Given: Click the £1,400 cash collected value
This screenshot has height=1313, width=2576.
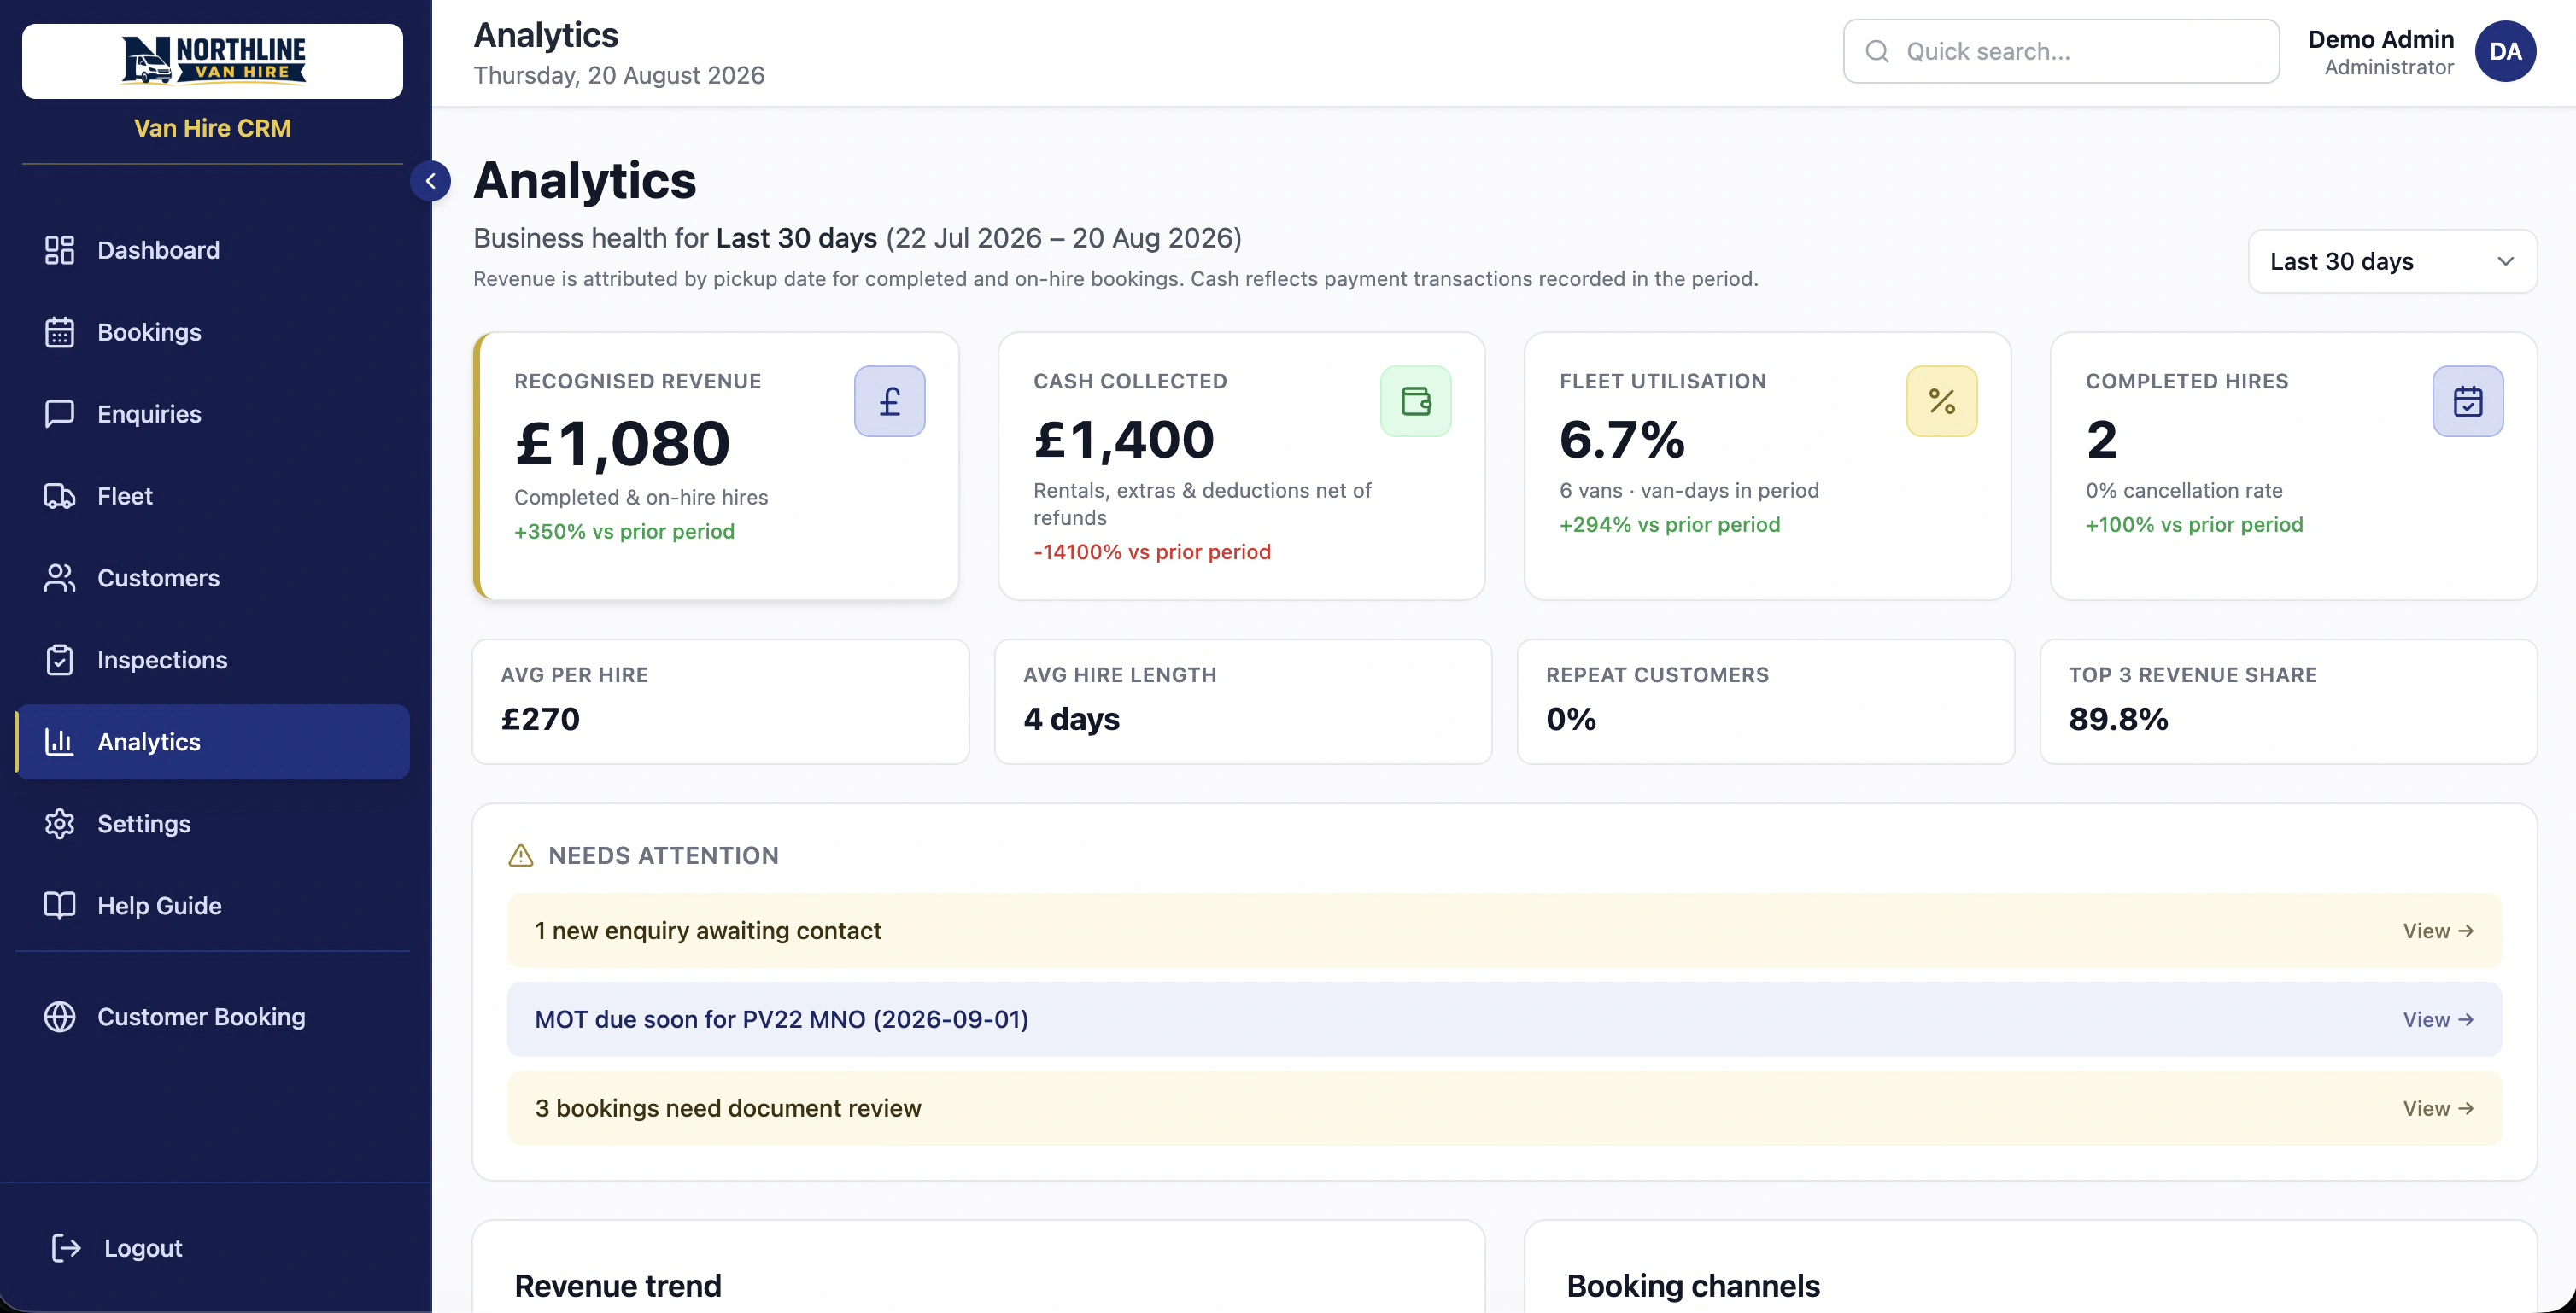Looking at the screenshot, I should (1124, 440).
